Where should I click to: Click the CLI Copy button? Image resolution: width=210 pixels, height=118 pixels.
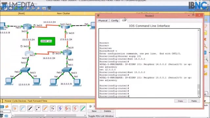[x=180, y=101]
